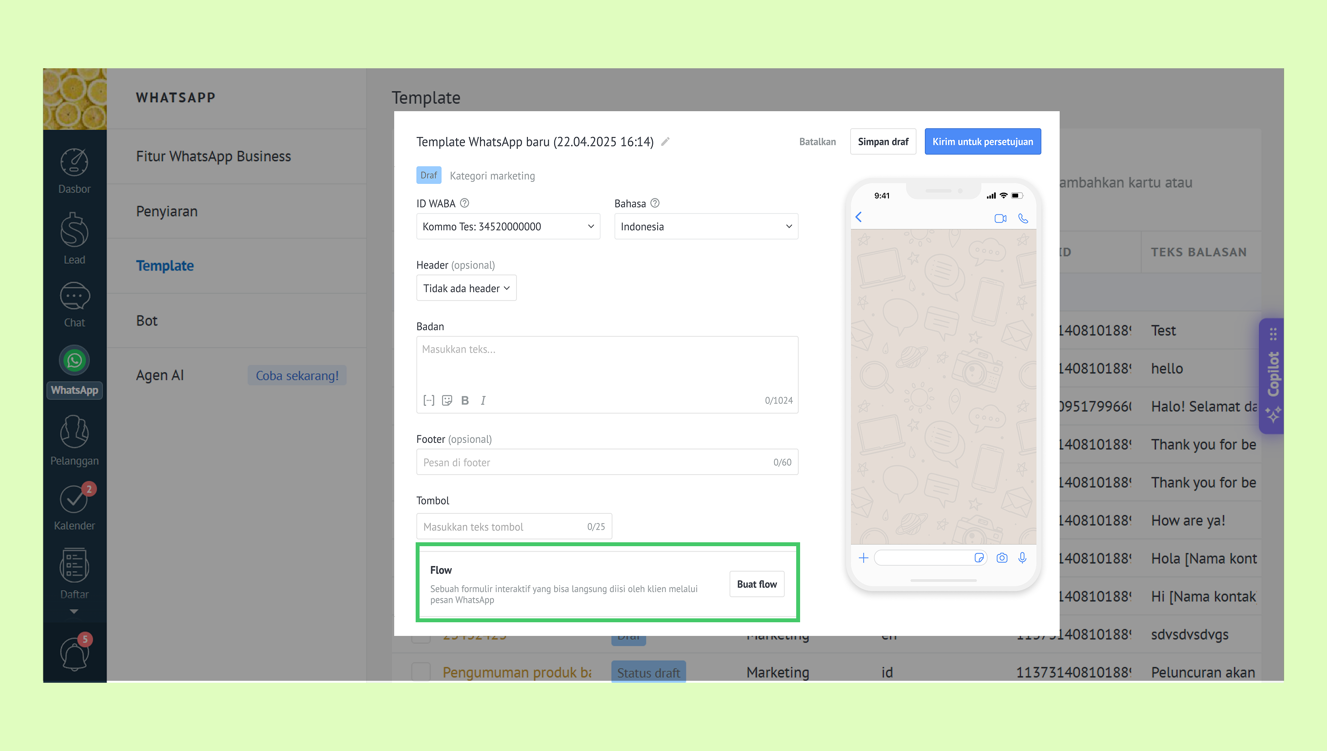The image size is (1327, 751).
Task: Expand the Bahasa Indonesia dropdown
Action: click(x=706, y=226)
